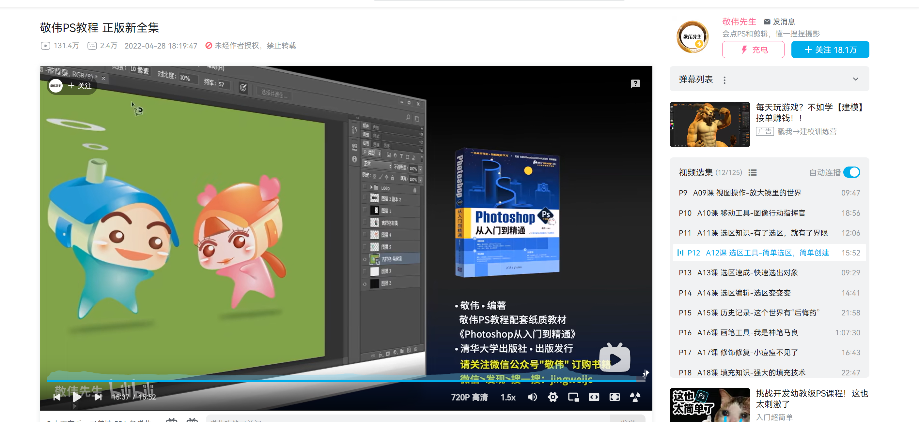Image resolution: width=919 pixels, height=422 pixels.
Task: Click the 15:52 duration of P12
Action: click(x=850, y=253)
